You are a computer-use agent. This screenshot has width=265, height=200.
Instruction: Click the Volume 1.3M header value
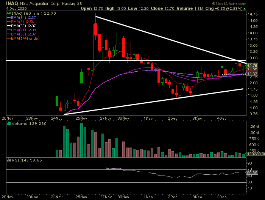[190, 8]
